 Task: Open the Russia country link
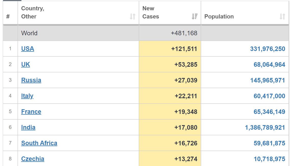(x=31, y=80)
